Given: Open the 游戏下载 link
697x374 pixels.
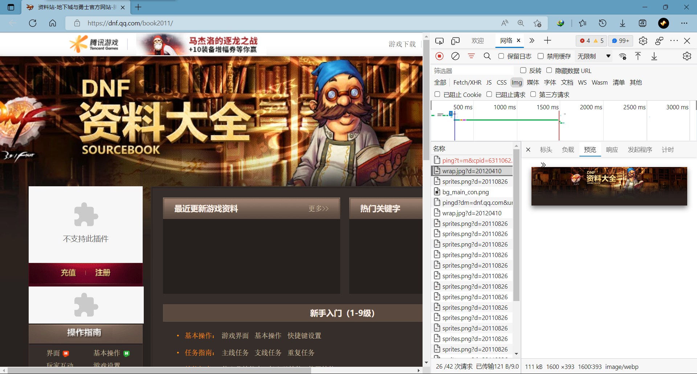Looking at the screenshot, I should point(402,44).
